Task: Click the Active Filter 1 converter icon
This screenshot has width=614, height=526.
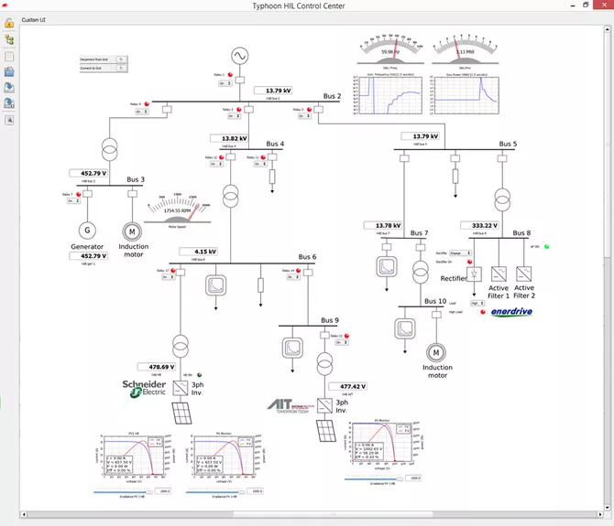Action: (499, 274)
